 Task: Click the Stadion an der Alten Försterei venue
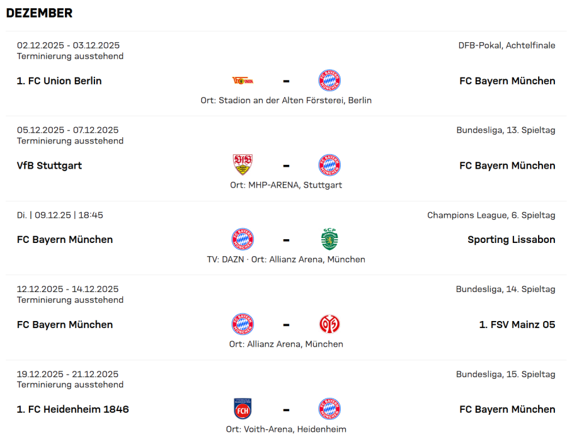point(295,100)
